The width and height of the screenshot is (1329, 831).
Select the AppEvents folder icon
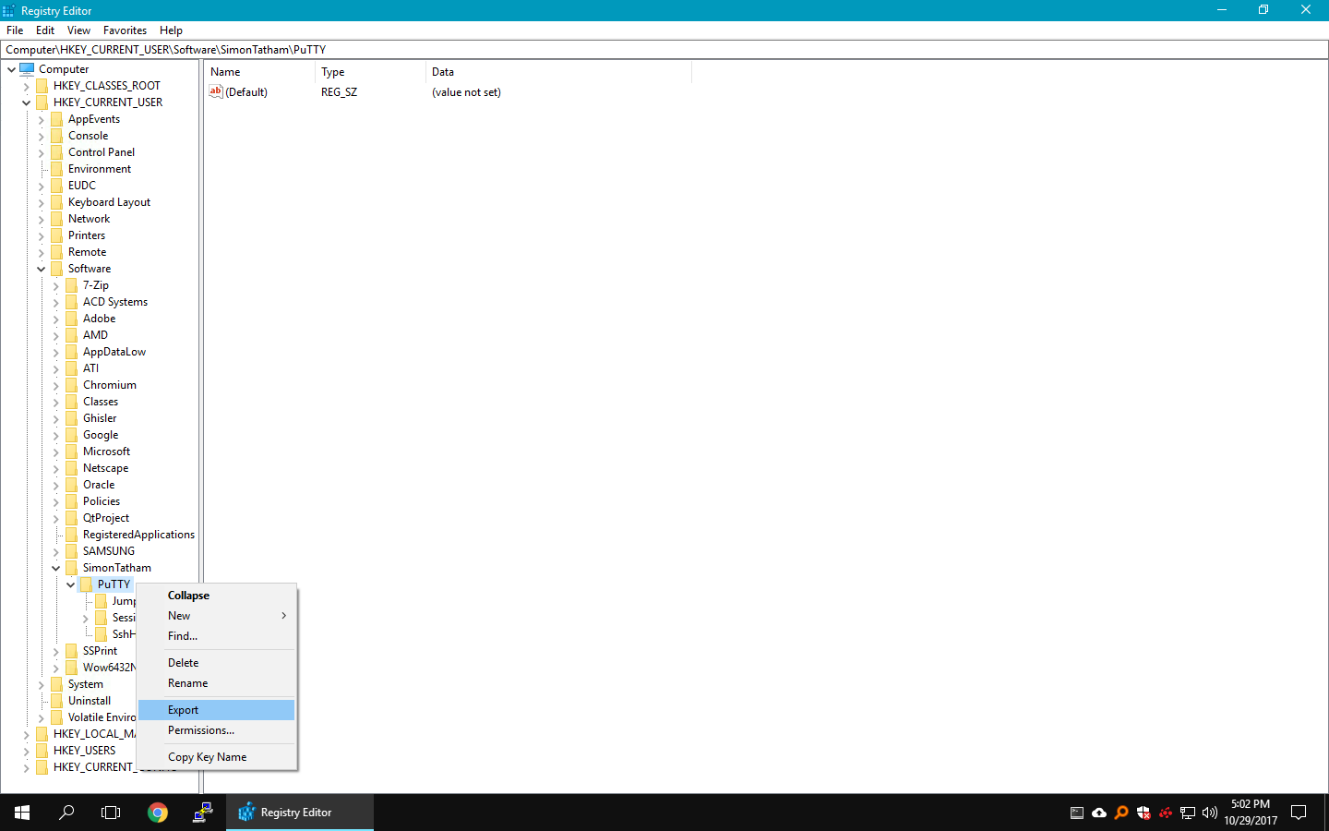pyautogui.click(x=57, y=119)
